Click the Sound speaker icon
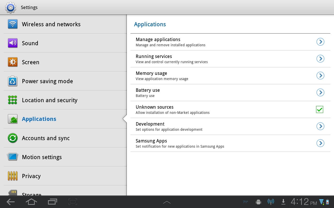Viewport: 334px width, 208px height. [13, 43]
